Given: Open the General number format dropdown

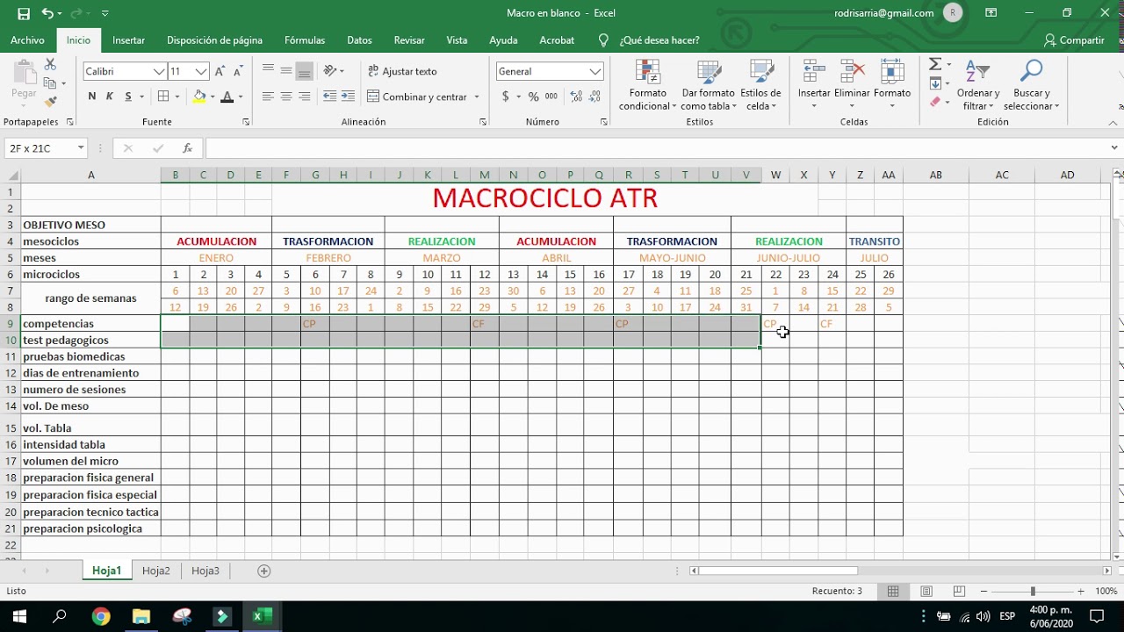Looking at the screenshot, I should pos(595,71).
